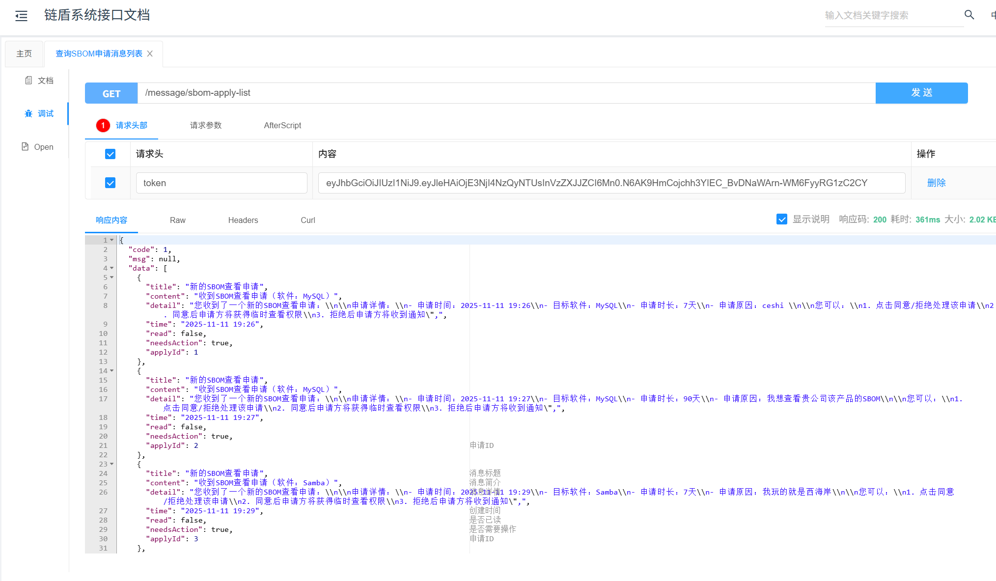Viewport: 996px width, 581px height.
Task: Click the 删除 link for token
Action: point(936,183)
